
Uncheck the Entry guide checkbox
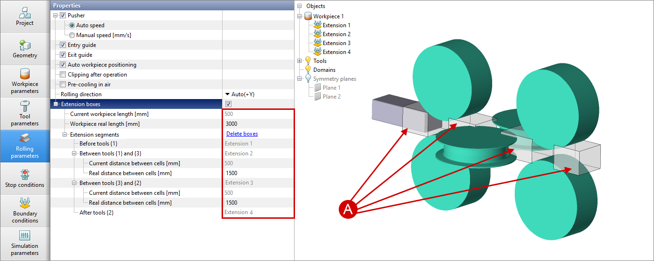point(63,45)
